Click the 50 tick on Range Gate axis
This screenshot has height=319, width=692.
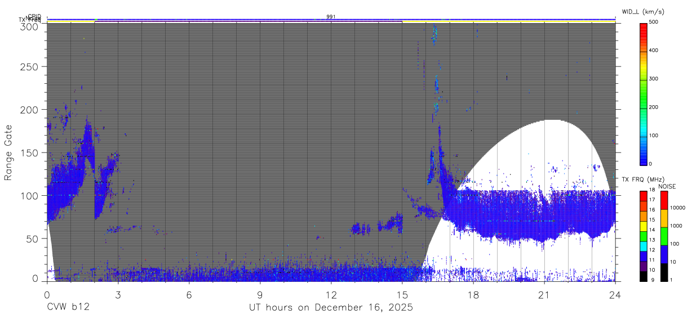tap(31, 238)
